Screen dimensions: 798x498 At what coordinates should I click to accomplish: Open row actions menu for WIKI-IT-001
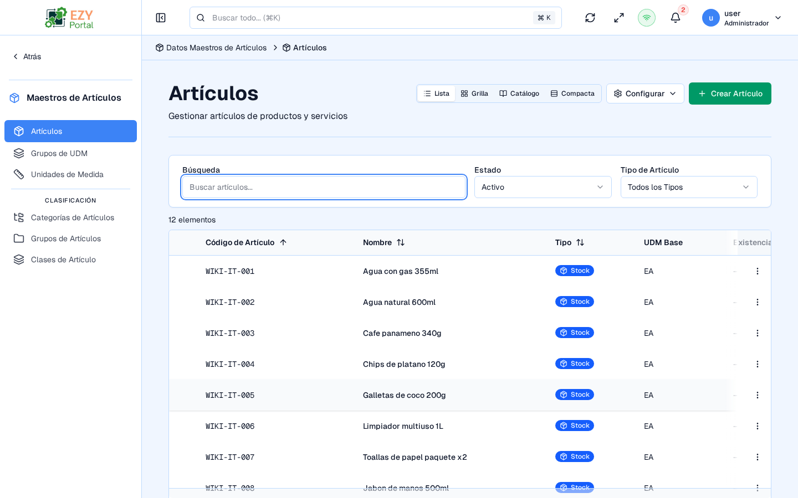click(x=758, y=271)
